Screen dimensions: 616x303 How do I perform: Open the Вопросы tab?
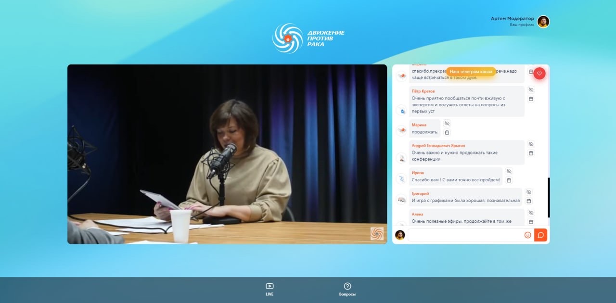point(347,289)
